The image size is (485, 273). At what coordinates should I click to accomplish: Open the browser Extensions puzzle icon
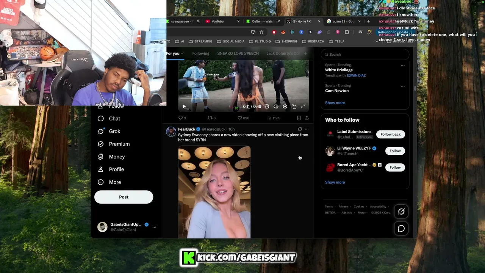(x=347, y=32)
